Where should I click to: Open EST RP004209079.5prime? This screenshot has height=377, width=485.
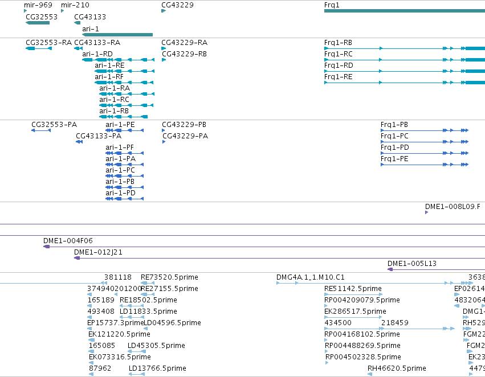[x=325, y=306]
